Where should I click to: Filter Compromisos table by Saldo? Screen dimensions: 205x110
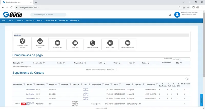(105, 63)
